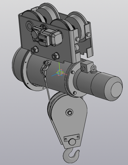This screenshot has width=128, height=165.
Task: Click the upper bolt on the motor flange
Action: (73, 72)
